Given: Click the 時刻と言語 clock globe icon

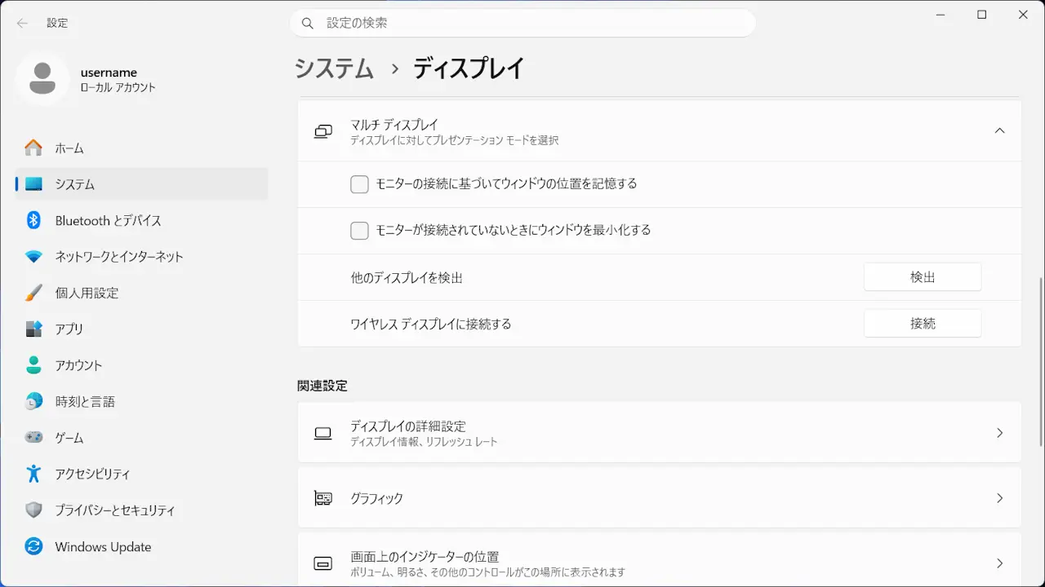Looking at the screenshot, I should click(x=33, y=401).
